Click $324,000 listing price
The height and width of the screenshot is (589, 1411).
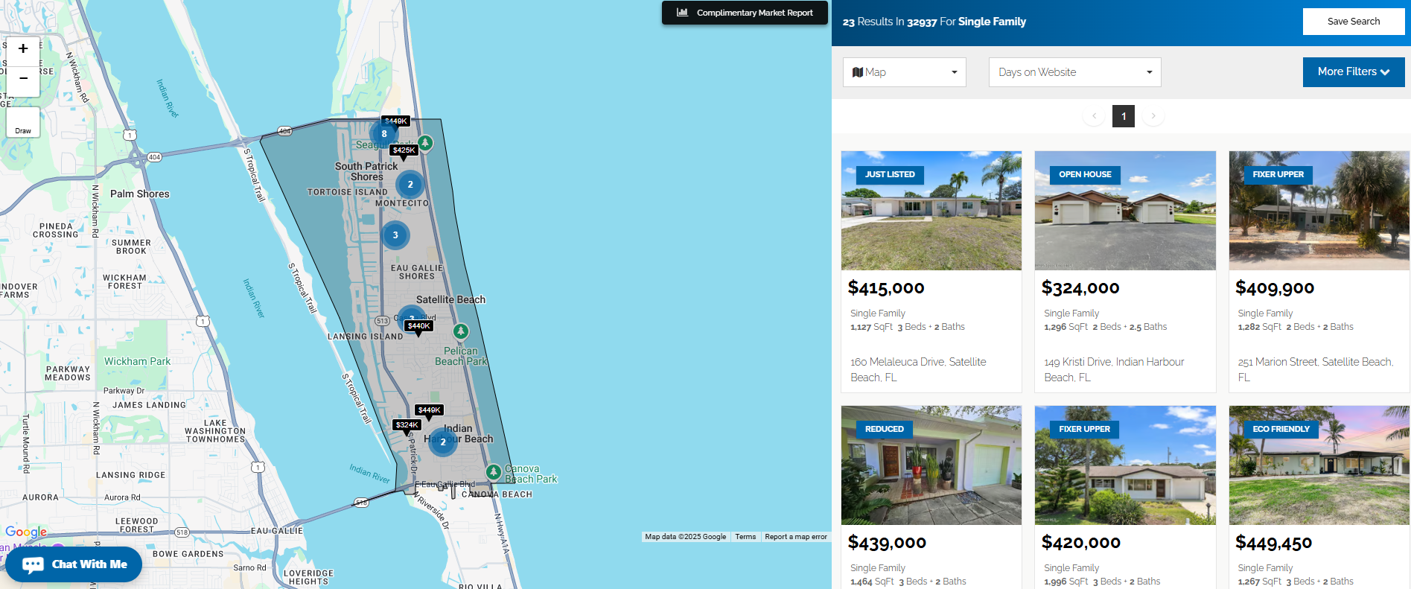pyautogui.click(x=1080, y=288)
